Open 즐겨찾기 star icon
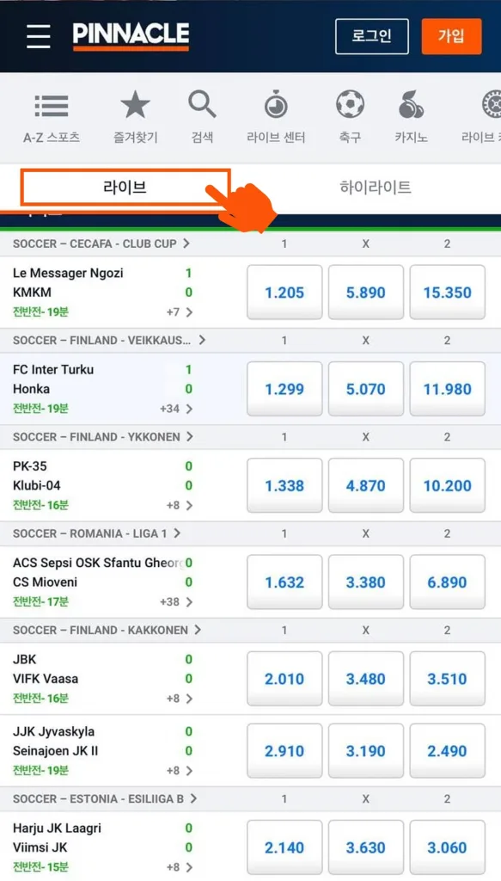This screenshot has height=881, width=501. tap(135, 105)
